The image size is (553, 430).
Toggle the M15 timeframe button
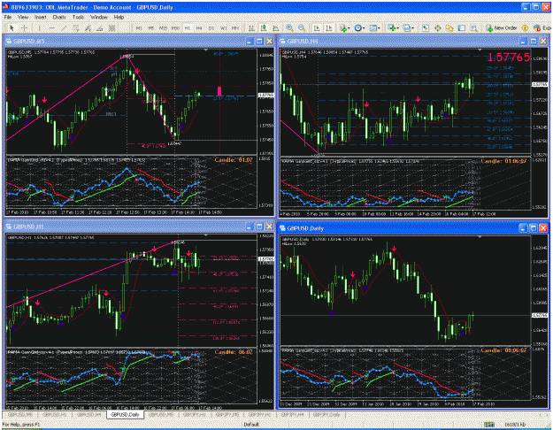point(163,27)
